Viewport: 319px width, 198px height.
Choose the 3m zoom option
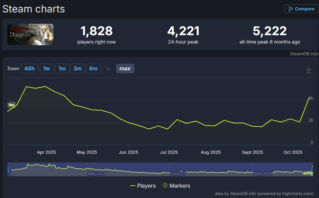(x=77, y=69)
